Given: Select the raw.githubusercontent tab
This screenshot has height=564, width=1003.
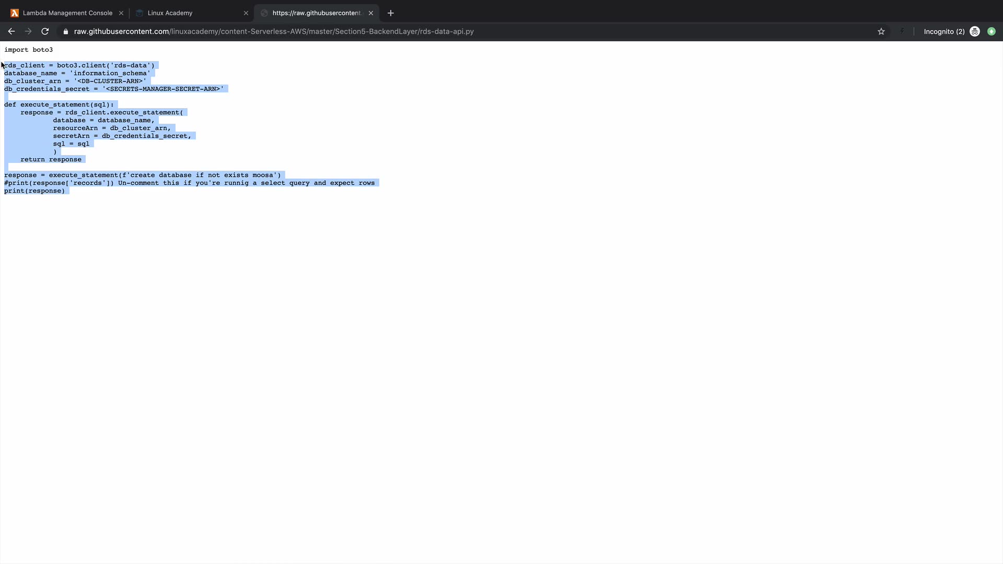Looking at the screenshot, I should tap(316, 13).
